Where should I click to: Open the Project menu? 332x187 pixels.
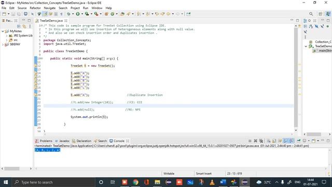[x=75, y=8]
